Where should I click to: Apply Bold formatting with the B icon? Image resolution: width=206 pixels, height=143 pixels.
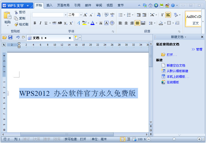(35, 23)
